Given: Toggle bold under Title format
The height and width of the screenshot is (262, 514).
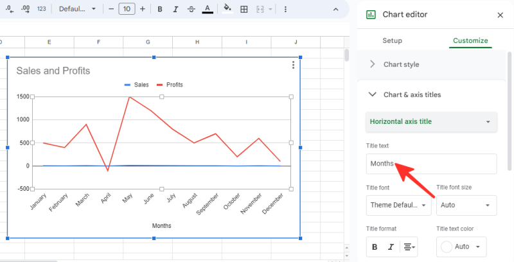Looking at the screenshot, I should tap(375, 247).
